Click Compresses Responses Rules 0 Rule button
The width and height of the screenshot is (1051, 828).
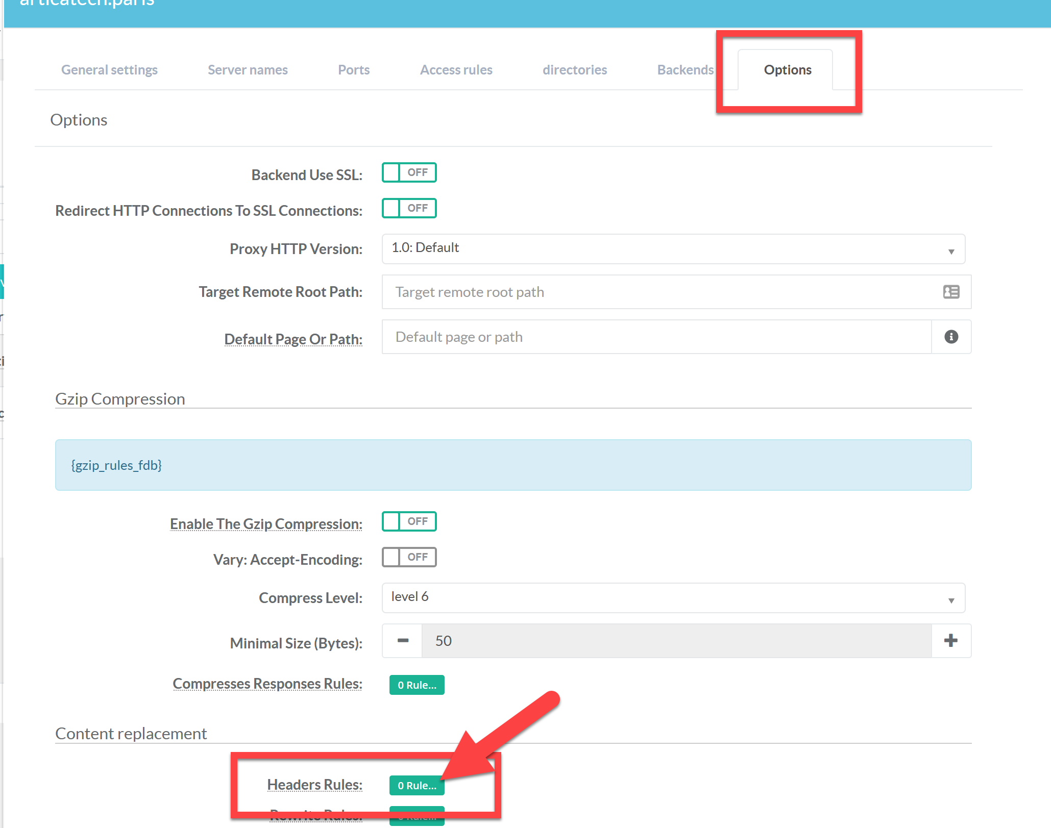pyautogui.click(x=417, y=685)
